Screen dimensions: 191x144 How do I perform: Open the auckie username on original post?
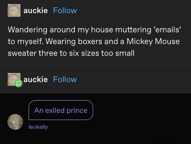(x=36, y=11)
